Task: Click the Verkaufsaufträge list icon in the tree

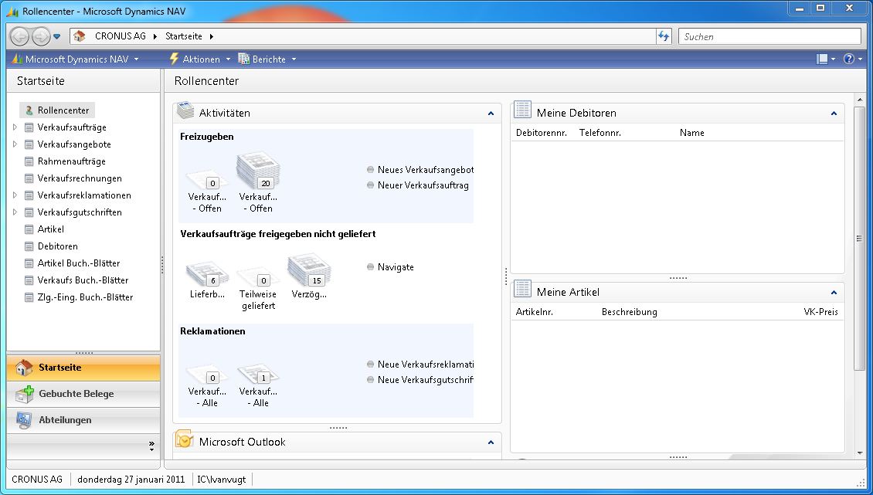Action: pos(29,127)
